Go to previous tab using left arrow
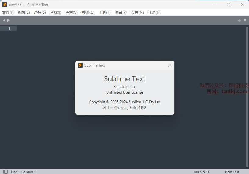 pyautogui.click(x=4, y=20)
